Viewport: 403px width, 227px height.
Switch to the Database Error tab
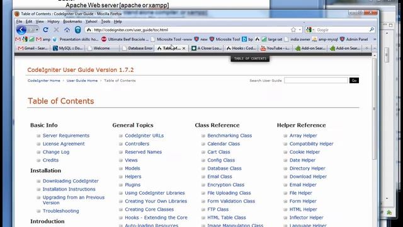[x=137, y=48]
